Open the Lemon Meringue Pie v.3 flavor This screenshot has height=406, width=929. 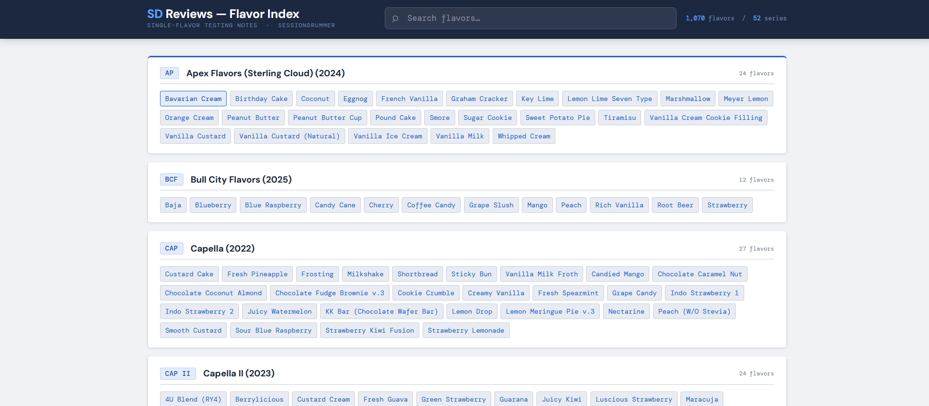coord(550,312)
